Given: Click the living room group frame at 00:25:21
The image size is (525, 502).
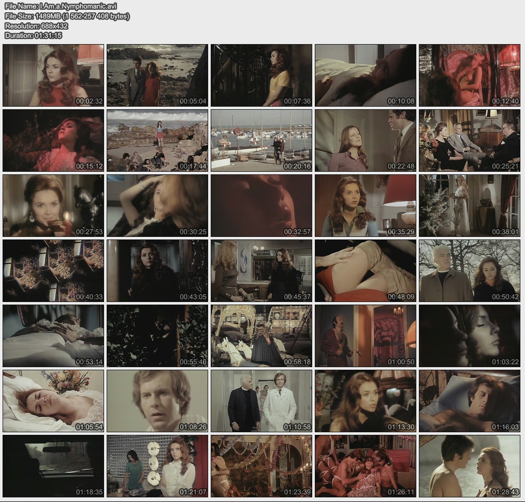Looking at the screenshot, I should pos(470,140).
